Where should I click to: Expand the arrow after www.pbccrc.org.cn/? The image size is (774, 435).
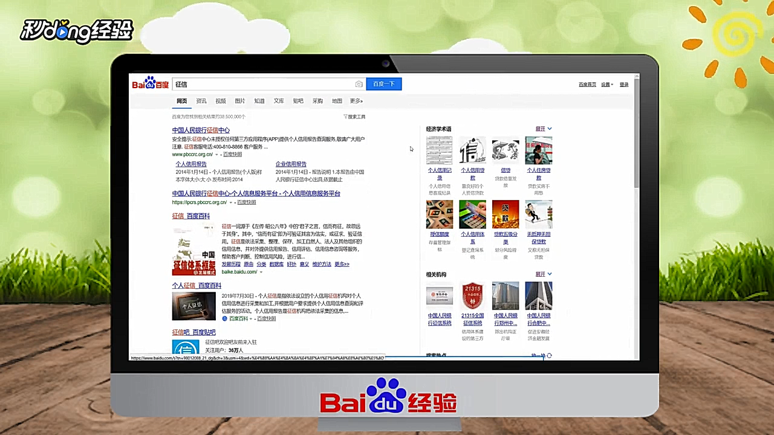[216, 155]
